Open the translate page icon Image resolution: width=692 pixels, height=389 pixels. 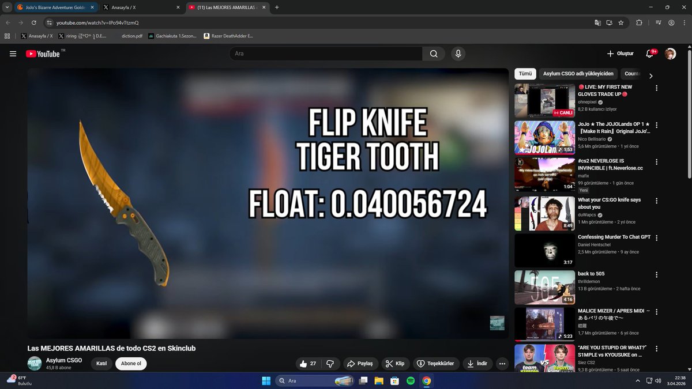[598, 22]
